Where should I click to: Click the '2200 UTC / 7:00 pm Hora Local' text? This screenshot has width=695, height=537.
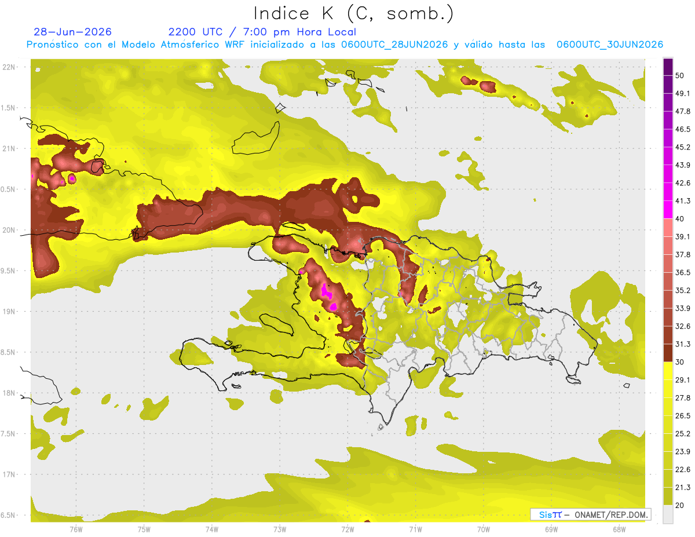[x=262, y=32]
